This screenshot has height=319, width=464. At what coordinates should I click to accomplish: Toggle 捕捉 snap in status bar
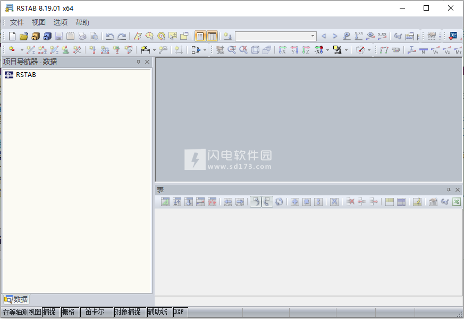click(x=50, y=312)
